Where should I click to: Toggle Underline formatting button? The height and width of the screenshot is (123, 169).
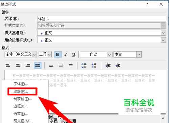[74, 55]
